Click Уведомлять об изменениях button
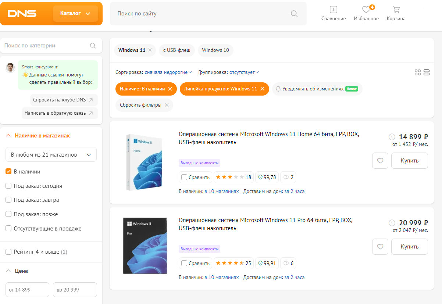This screenshot has width=442, height=304. pos(317,89)
